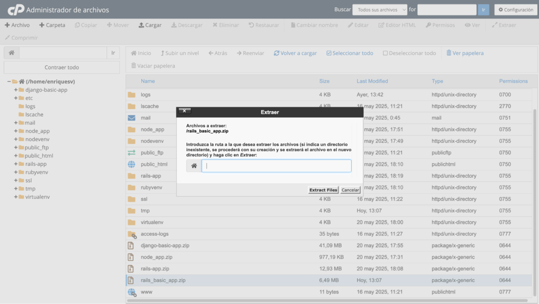Click the django-basic-app.zip archive icon
The height and width of the screenshot is (304, 539).
coord(131,246)
